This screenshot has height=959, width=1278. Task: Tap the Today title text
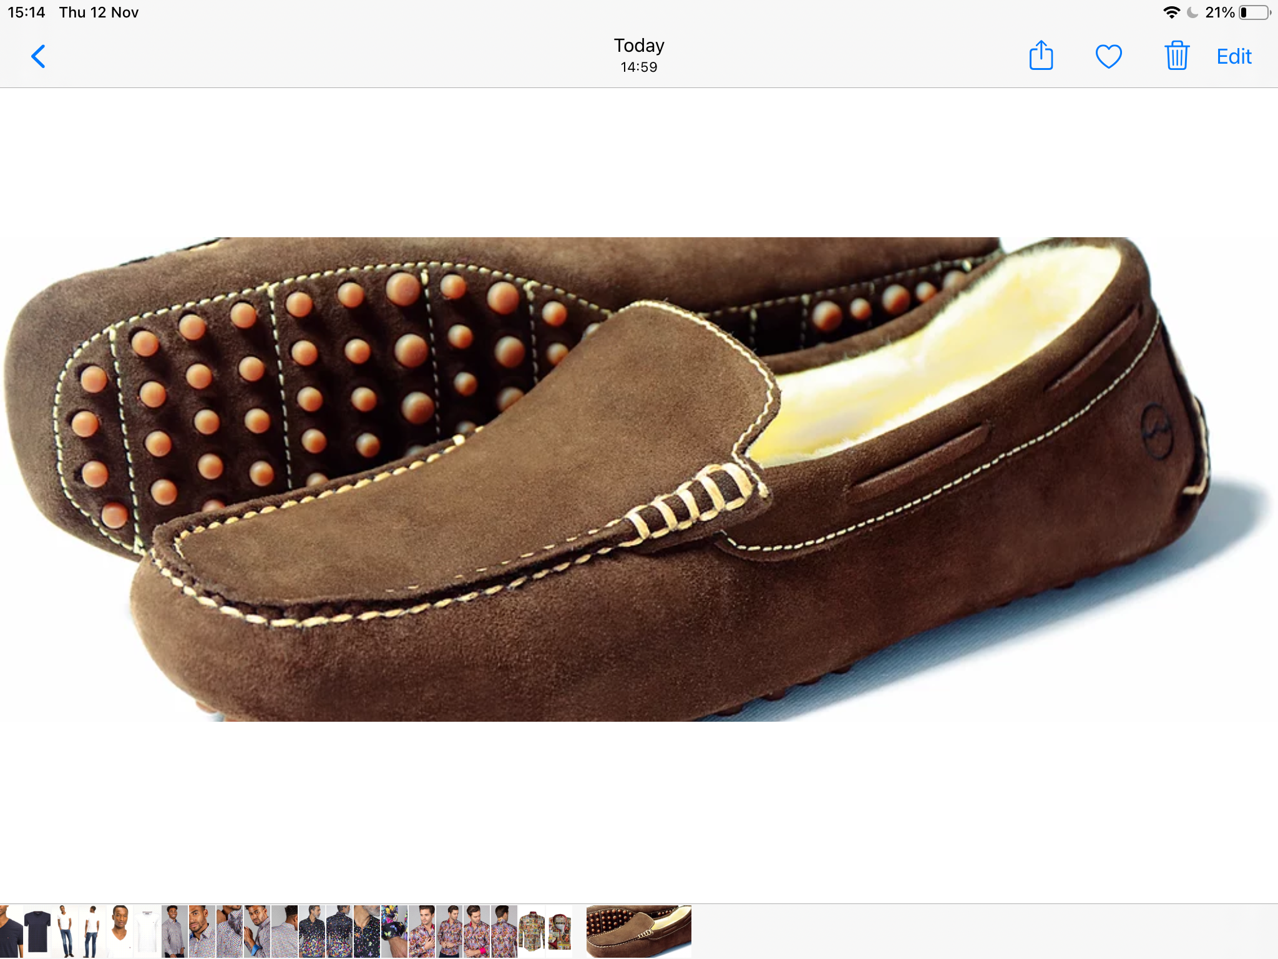(639, 46)
